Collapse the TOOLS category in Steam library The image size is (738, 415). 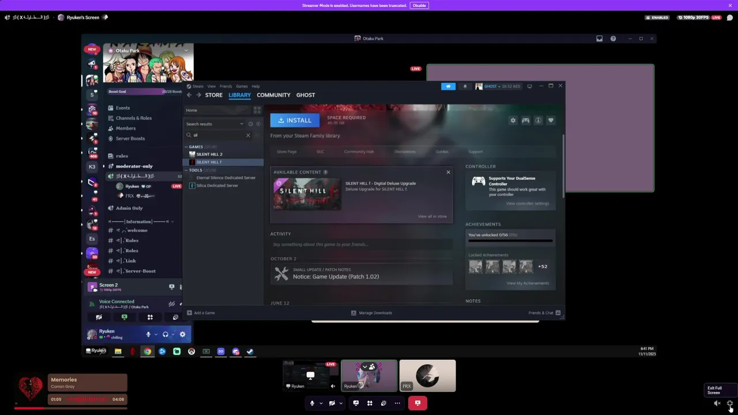pos(187,170)
